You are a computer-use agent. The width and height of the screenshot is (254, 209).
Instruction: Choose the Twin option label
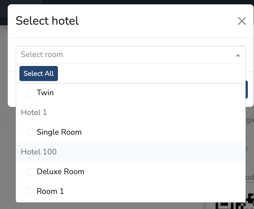(45, 93)
